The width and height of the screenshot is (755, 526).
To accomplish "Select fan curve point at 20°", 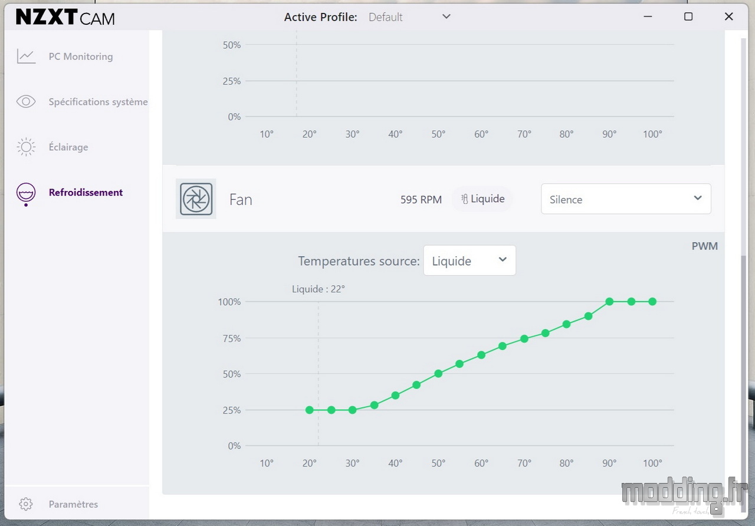I will click(x=310, y=410).
